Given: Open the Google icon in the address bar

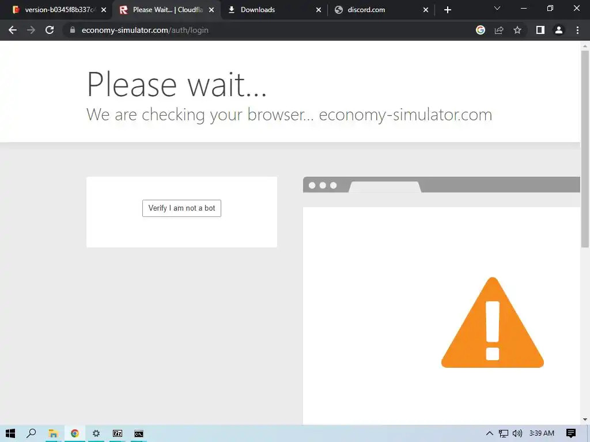Looking at the screenshot, I should click(x=481, y=30).
